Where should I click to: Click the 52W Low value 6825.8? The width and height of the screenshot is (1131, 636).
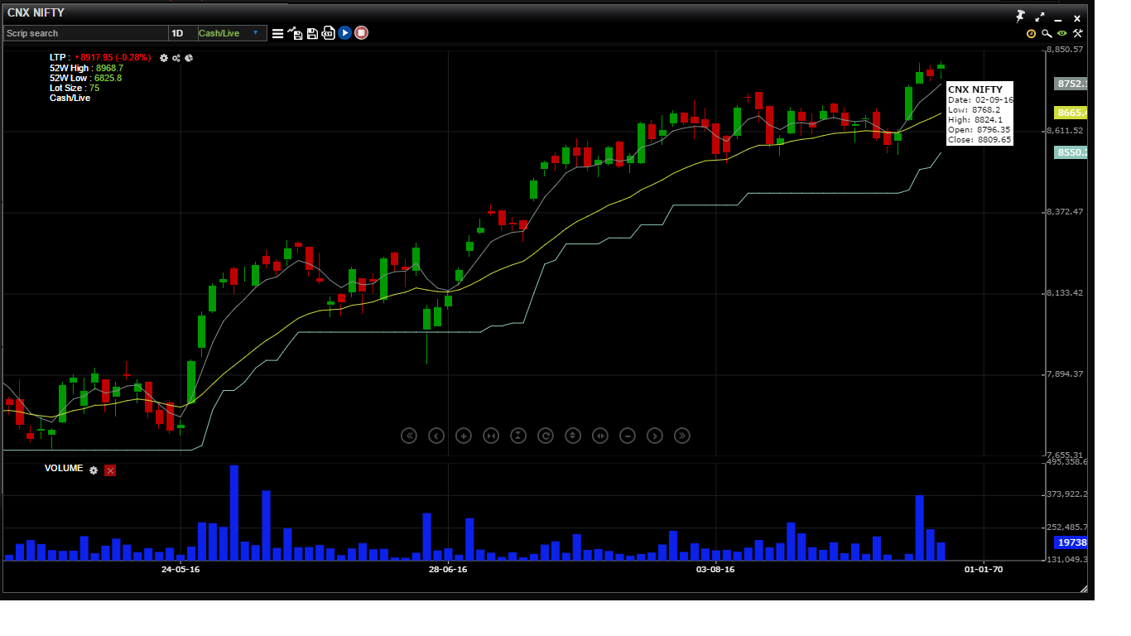tap(108, 78)
